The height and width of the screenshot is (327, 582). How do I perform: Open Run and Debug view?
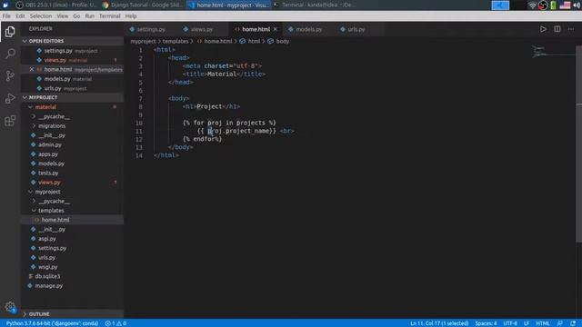[10, 98]
